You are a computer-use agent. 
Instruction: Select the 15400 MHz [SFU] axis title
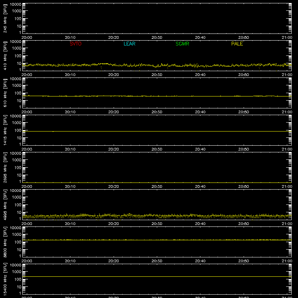[5, 279]
